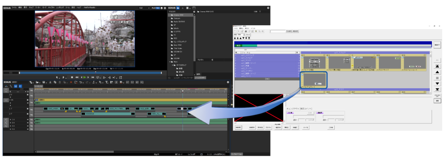This screenshot has width=445, height=162.
Task: Switch to the シーケンスマーカー tab
Action: 187,77
